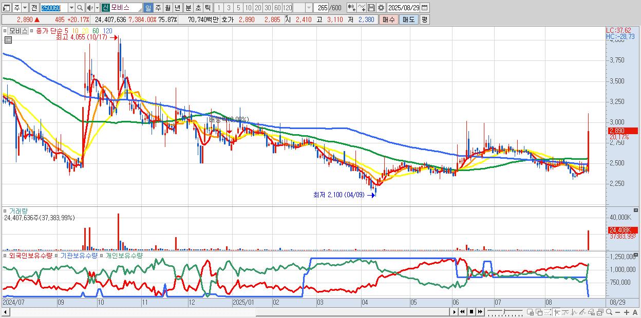The height and width of the screenshot is (318, 641).
Task: Click the dotted-box line chart icon at bottom
Action: click(x=548, y=312)
